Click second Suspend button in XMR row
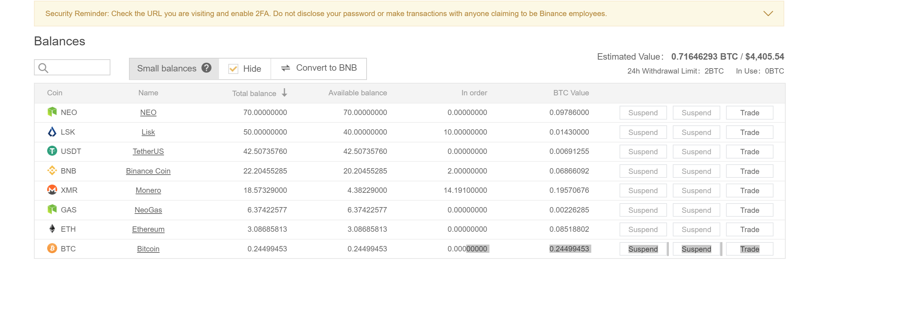This screenshot has height=321, width=900. point(696,191)
